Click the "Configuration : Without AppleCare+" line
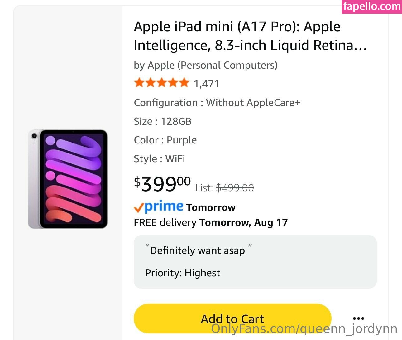 (217, 103)
